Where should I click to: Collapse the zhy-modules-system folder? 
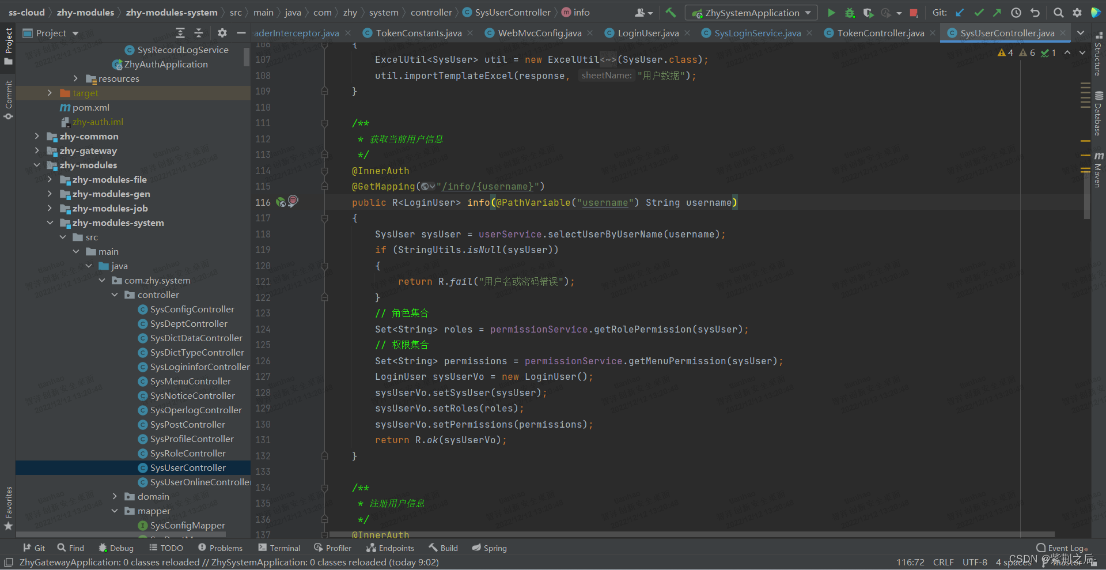click(x=50, y=223)
